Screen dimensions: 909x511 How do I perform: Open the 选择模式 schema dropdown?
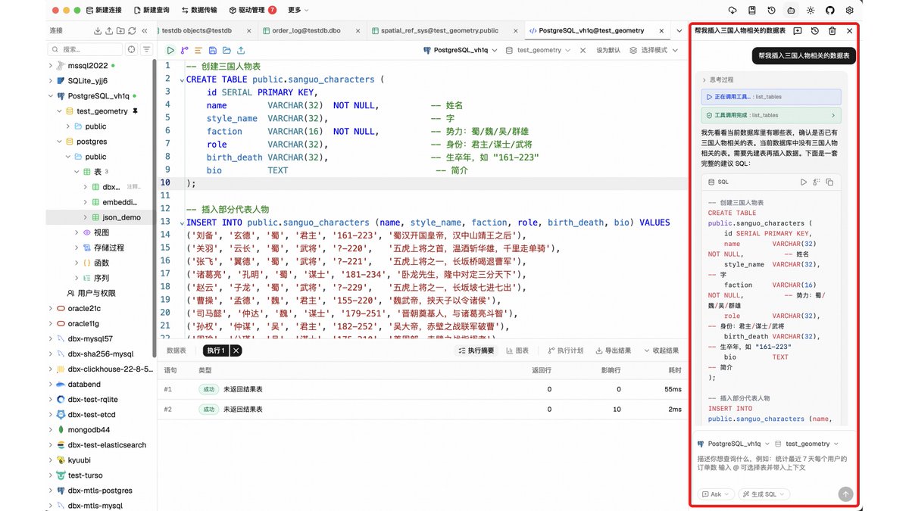click(x=654, y=50)
